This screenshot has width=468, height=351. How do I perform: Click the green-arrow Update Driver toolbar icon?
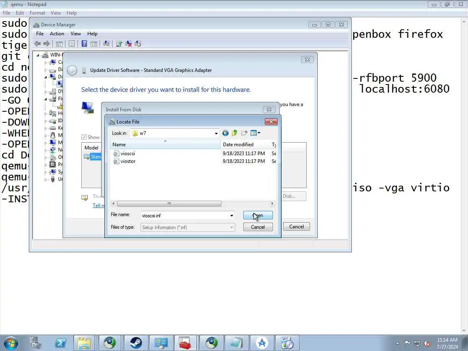pyautogui.click(x=119, y=43)
